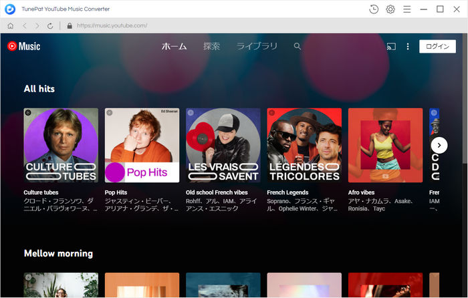Screen dimensions: 468x298
Task: Minimize the TunePat window
Action: 423,9
